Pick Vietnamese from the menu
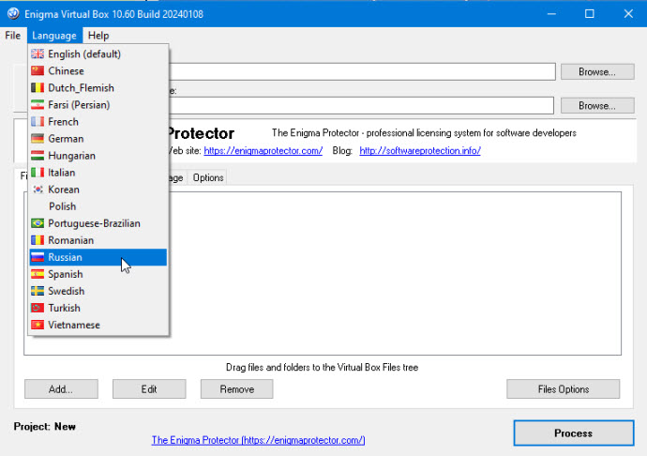The width and height of the screenshot is (647, 456). [98, 325]
